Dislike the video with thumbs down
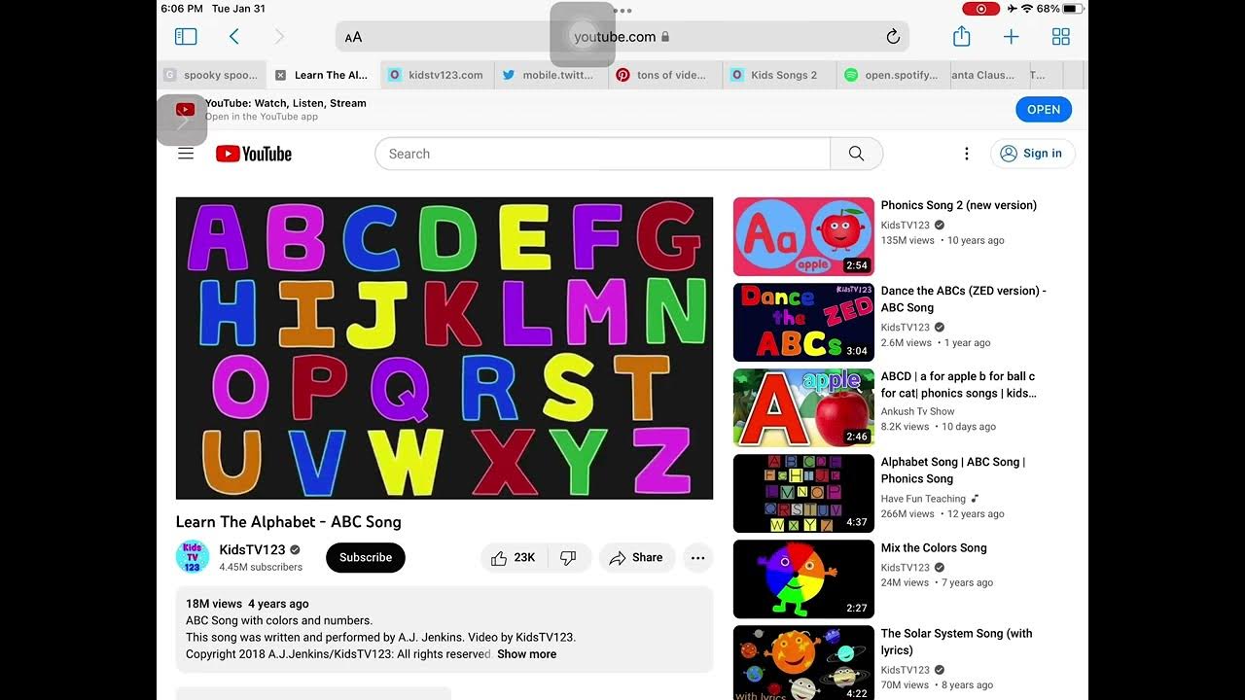The width and height of the screenshot is (1245, 700). (569, 558)
